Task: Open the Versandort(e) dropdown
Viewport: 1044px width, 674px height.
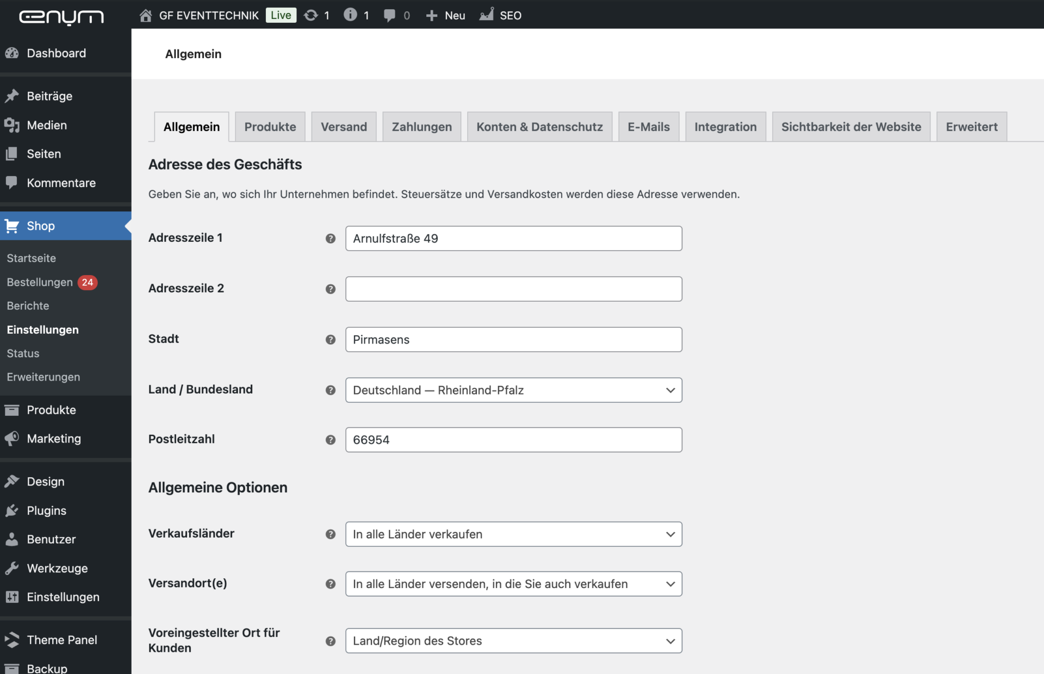Action: (x=513, y=584)
